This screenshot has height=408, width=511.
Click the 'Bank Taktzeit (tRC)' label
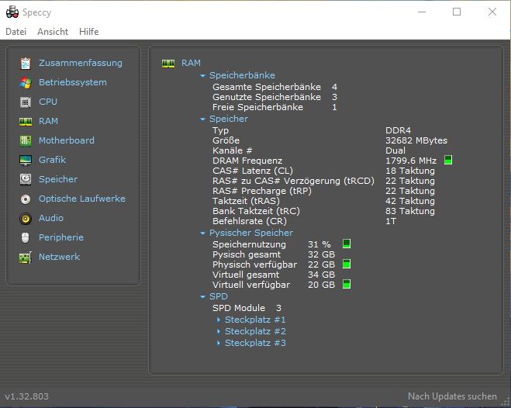point(256,211)
